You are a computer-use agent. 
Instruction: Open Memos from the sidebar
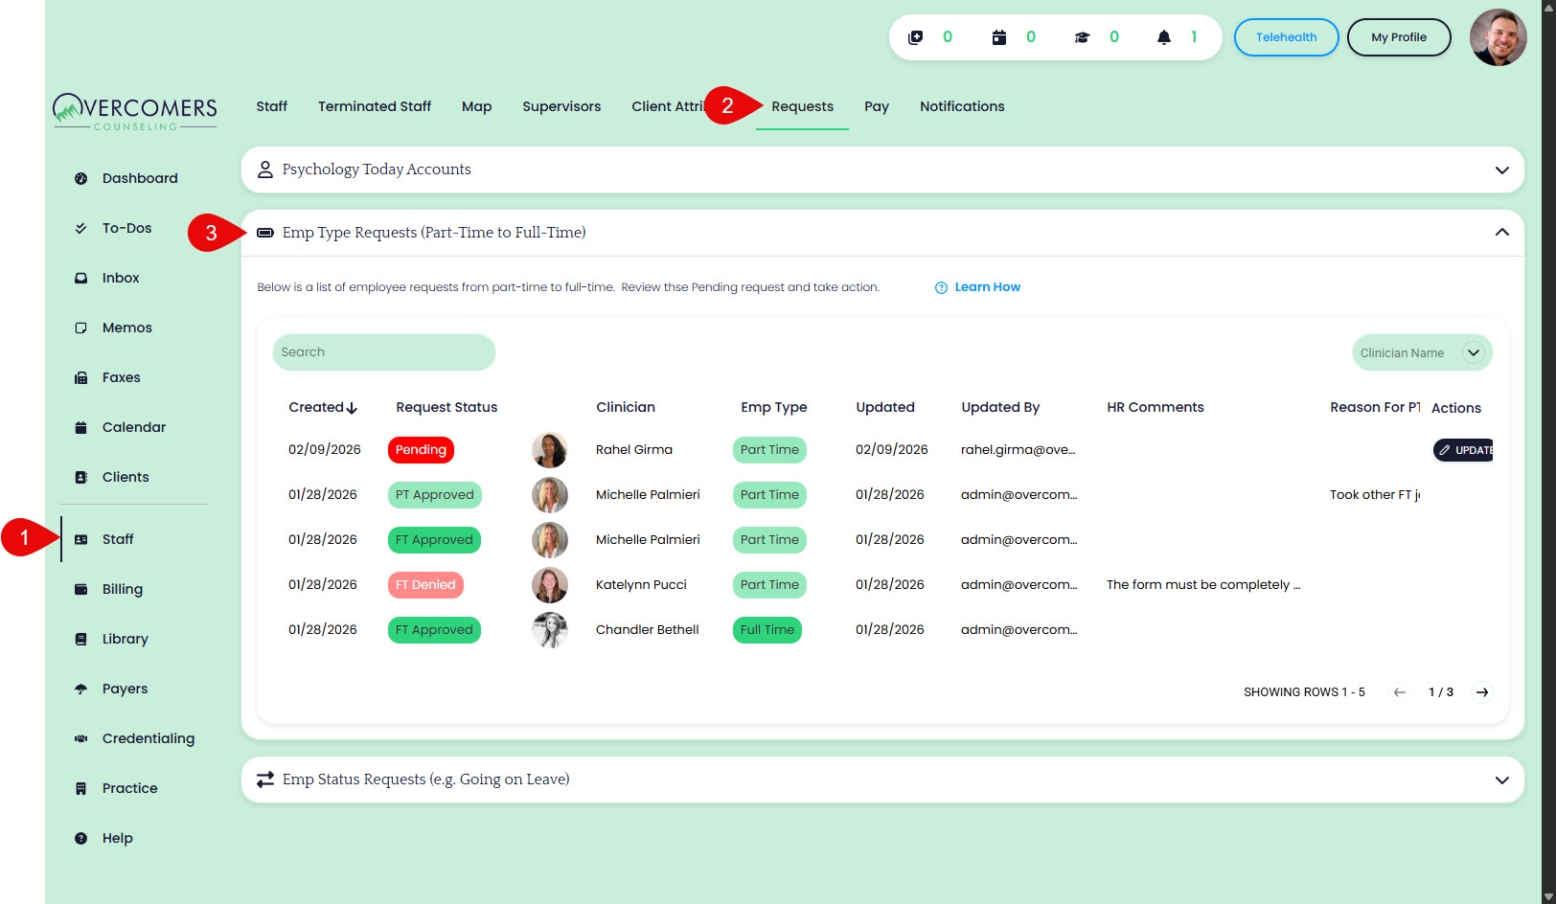point(126,328)
